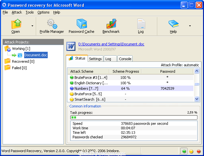The width and height of the screenshot is (204, 156).
Task: Click yellow bullet of SmartSearch [6..6] row
Action: (72, 99)
